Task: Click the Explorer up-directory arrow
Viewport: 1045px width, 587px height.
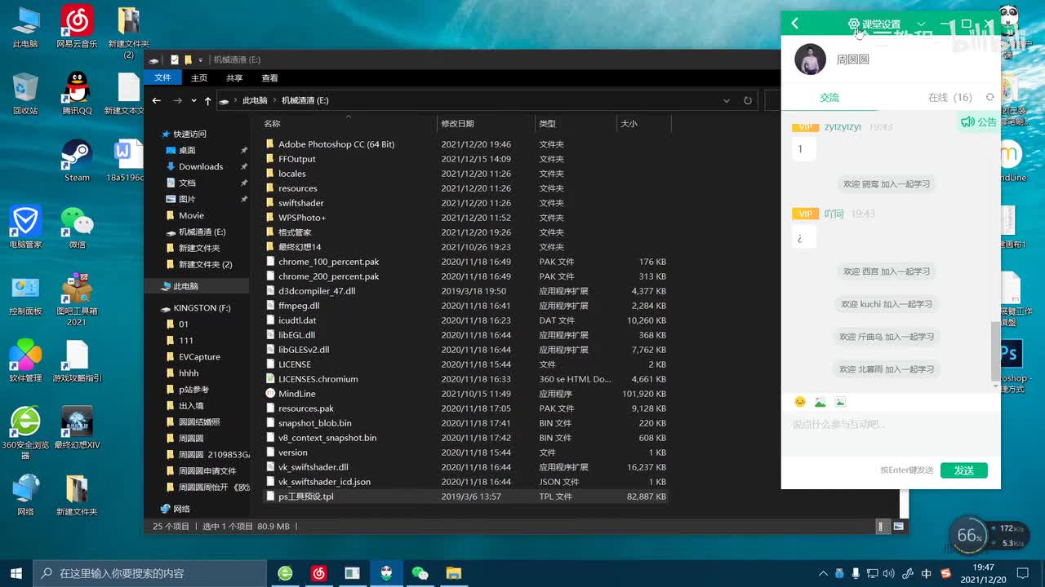Action: coord(208,100)
